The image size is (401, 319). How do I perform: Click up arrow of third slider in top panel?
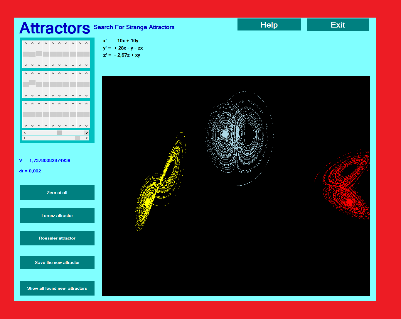point(39,43)
